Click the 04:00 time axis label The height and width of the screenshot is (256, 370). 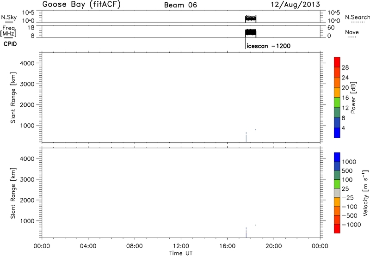88,246
